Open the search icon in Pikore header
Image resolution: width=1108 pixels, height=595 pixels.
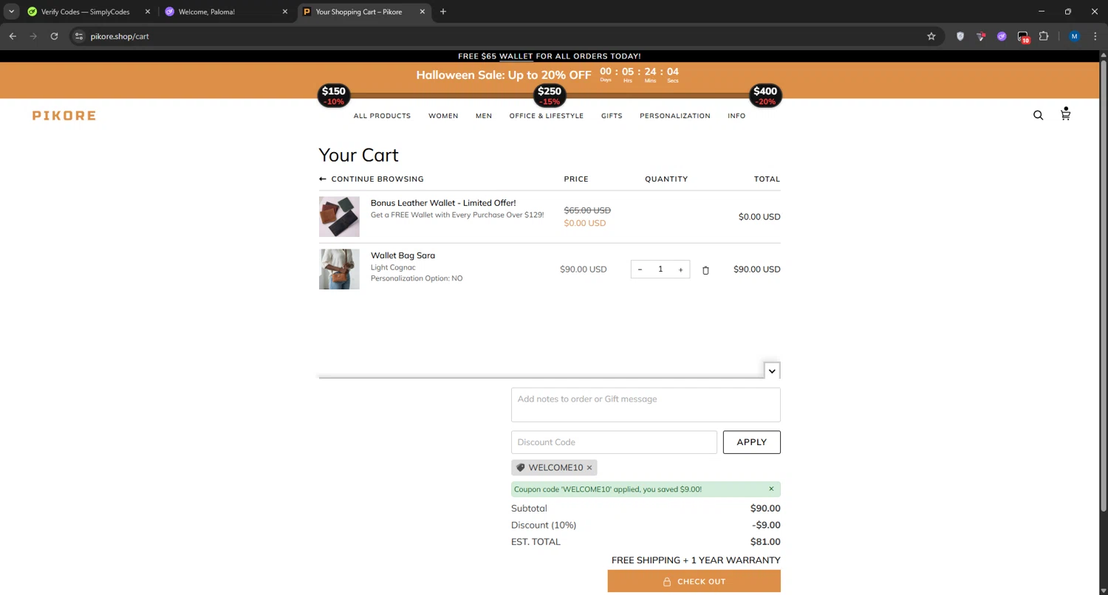(x=1038, y=115)
